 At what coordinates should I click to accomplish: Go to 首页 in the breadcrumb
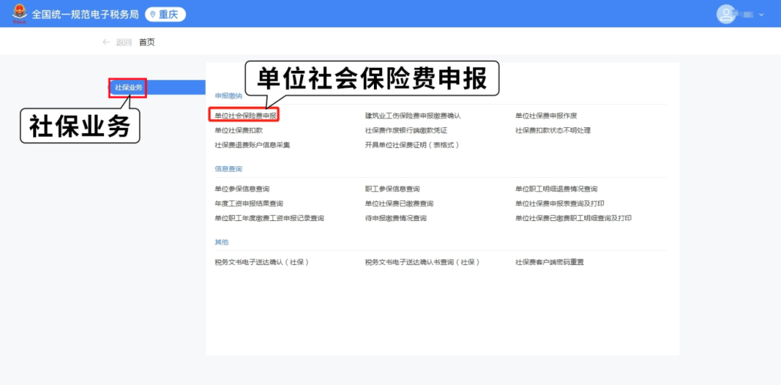[x=147, y=42]
